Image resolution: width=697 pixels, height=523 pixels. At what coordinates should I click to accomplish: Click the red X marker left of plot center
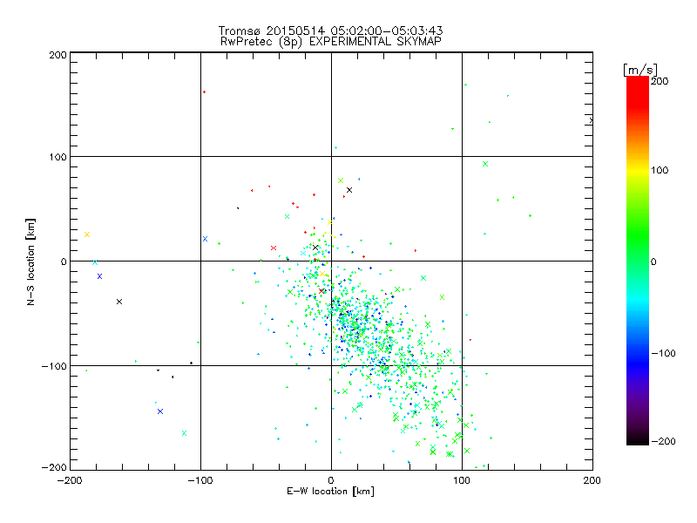point(274,248)
